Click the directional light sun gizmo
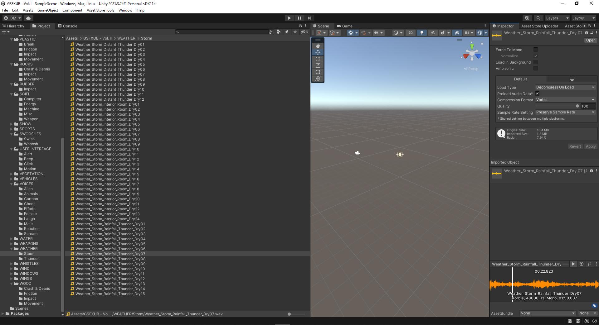 click(x=400, y=154)
